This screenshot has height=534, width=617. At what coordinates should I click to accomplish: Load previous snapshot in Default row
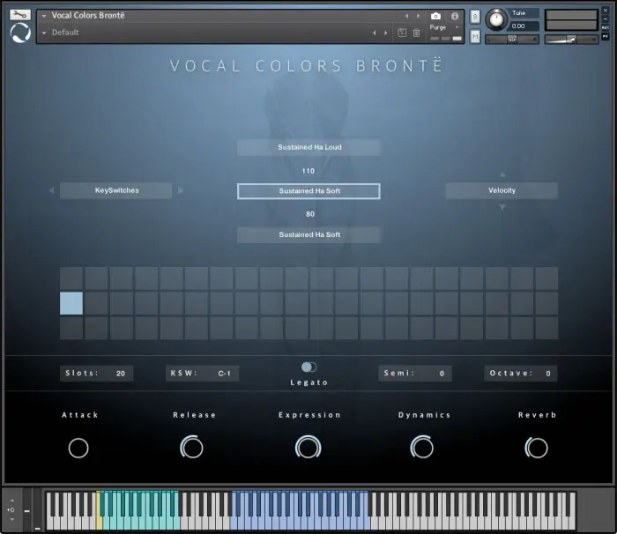tap(375, 33)
